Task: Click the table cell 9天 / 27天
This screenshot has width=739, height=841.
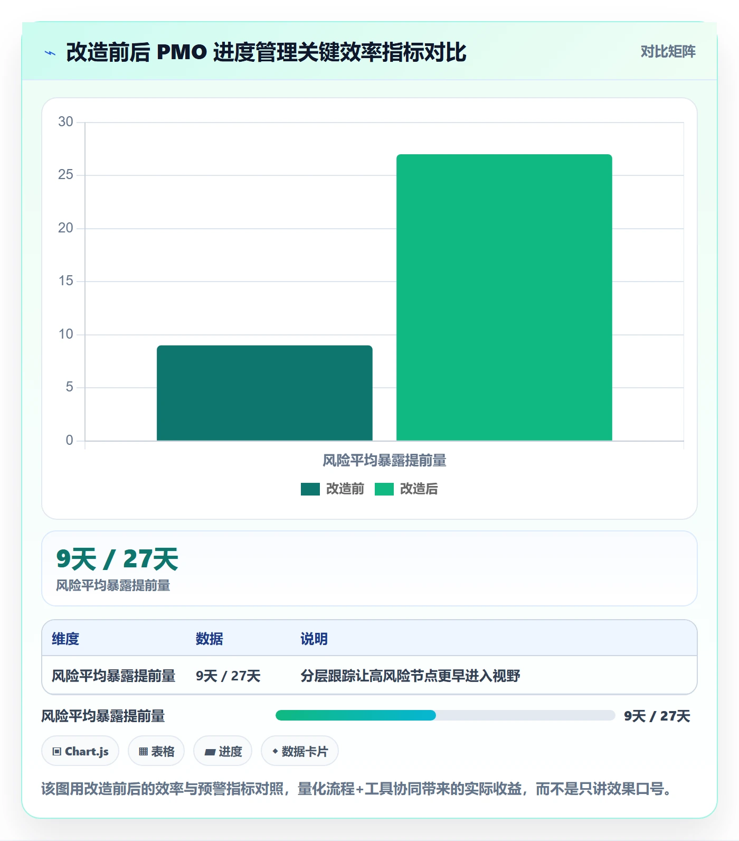Action: 228,676
